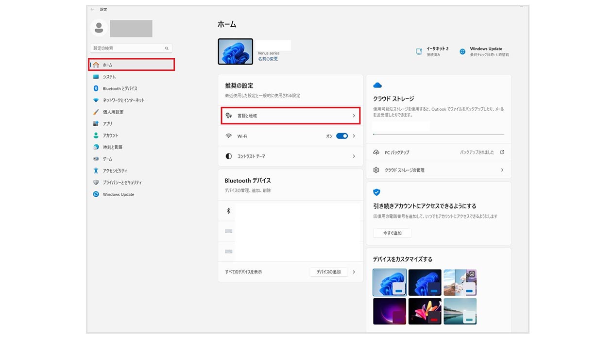Click the 設定の検索 search field
Viewport: 615px width, 339px height.
click(131, 49)
